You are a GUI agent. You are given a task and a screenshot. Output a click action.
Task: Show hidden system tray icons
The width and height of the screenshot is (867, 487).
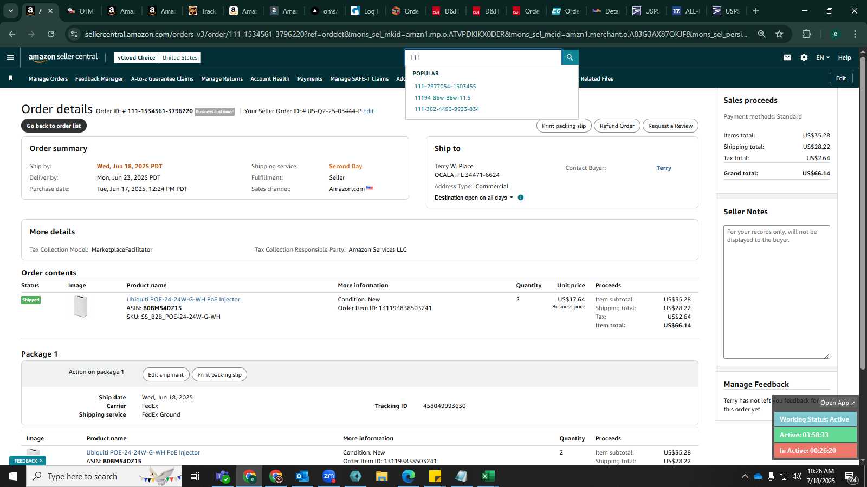[745, 476]
